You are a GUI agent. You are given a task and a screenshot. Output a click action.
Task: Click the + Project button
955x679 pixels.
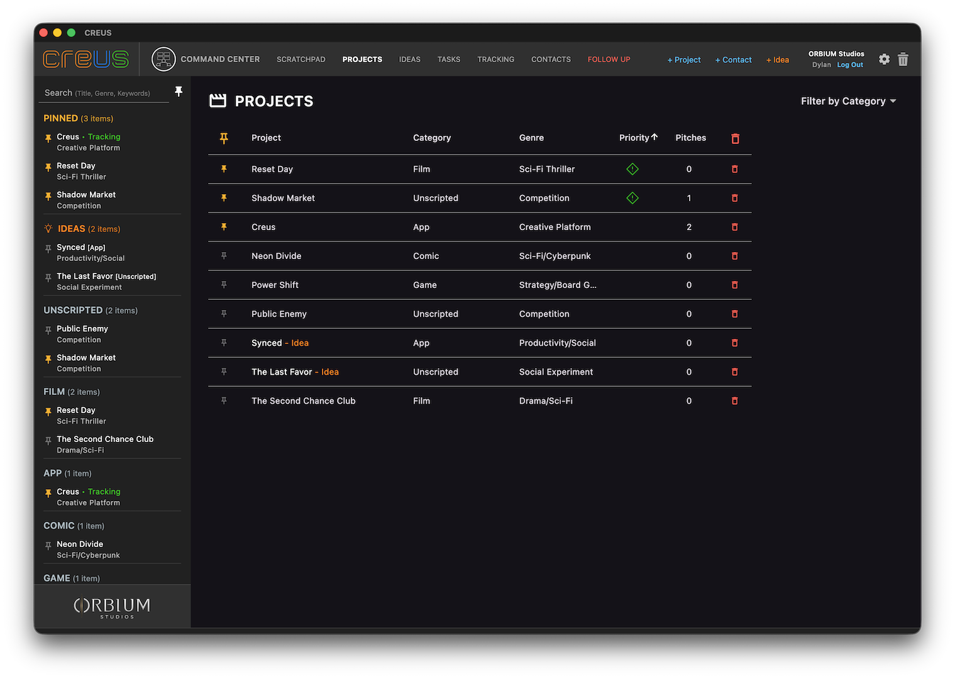(x=684, y=60)
